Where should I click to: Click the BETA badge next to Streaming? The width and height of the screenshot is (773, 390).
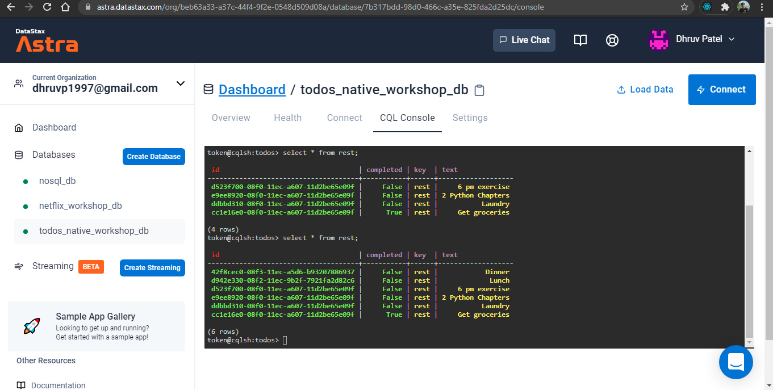[x=91, y=266]
